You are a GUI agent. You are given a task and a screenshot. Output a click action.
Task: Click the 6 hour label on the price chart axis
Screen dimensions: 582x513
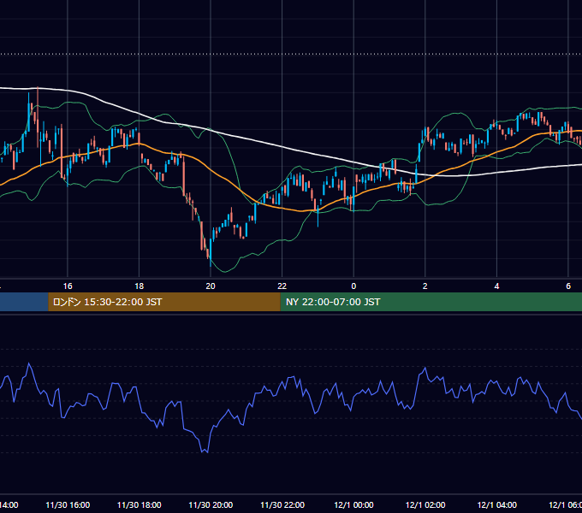568,286
